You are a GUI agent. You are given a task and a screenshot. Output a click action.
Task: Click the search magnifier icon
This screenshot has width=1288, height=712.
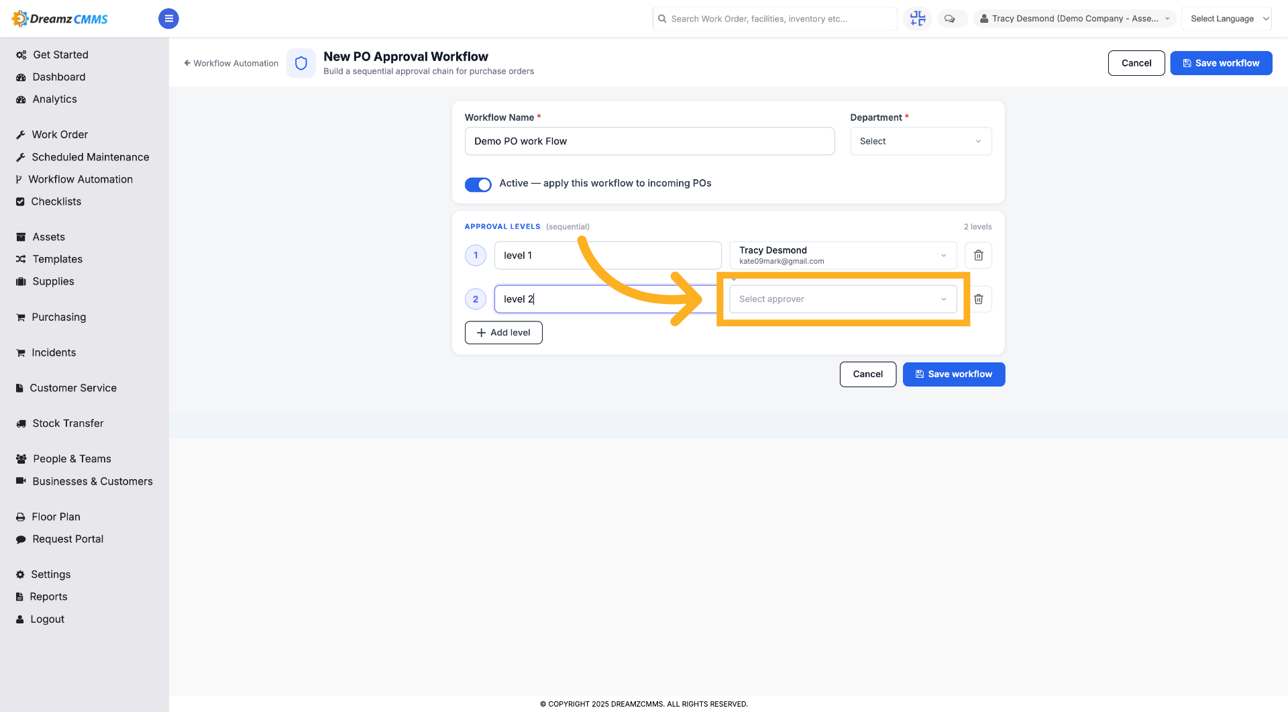pos(662,19)
